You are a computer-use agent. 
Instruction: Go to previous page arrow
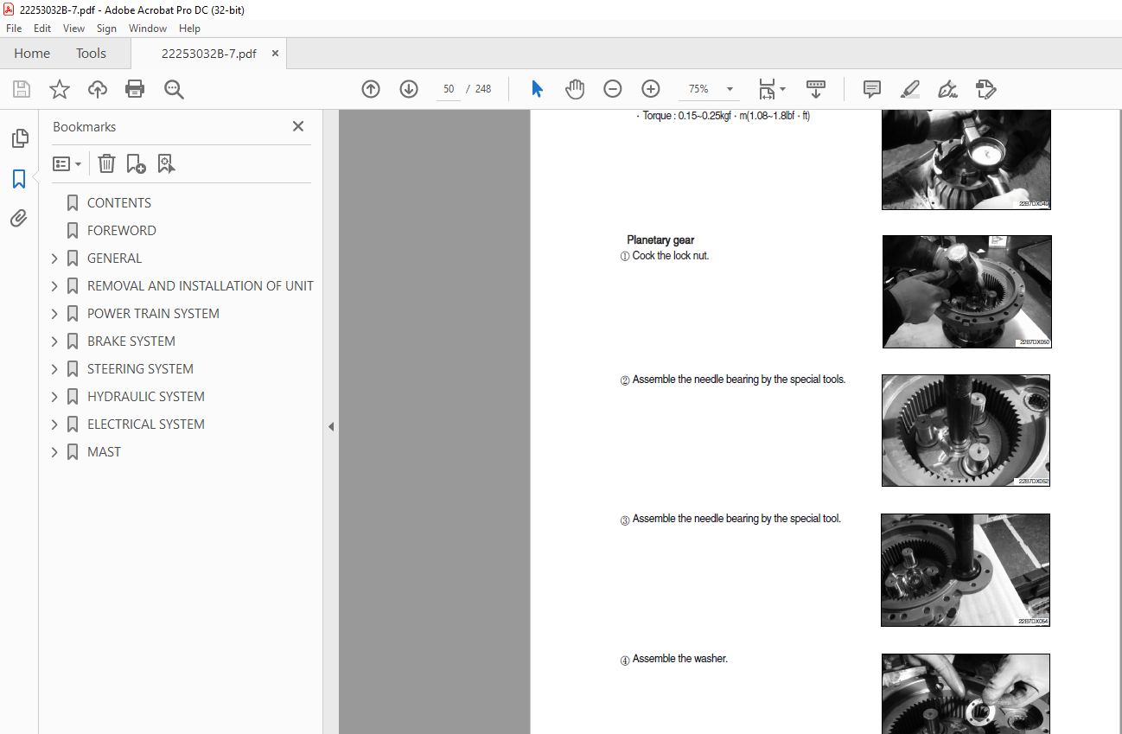point(371,89)
